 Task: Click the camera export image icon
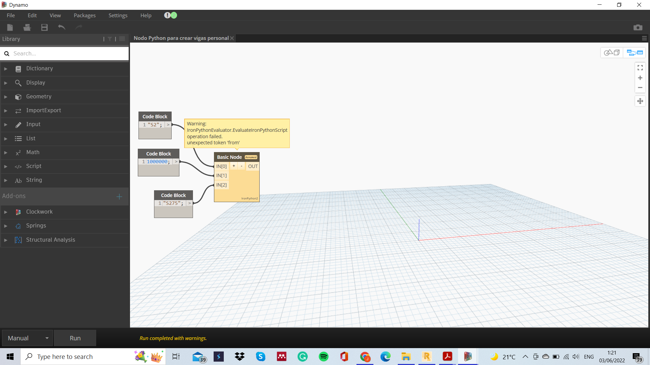[x=638, y=27]
